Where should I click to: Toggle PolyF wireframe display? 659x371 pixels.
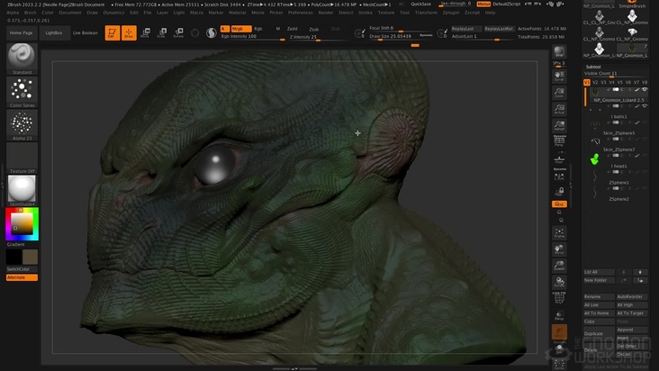(559, 297)
